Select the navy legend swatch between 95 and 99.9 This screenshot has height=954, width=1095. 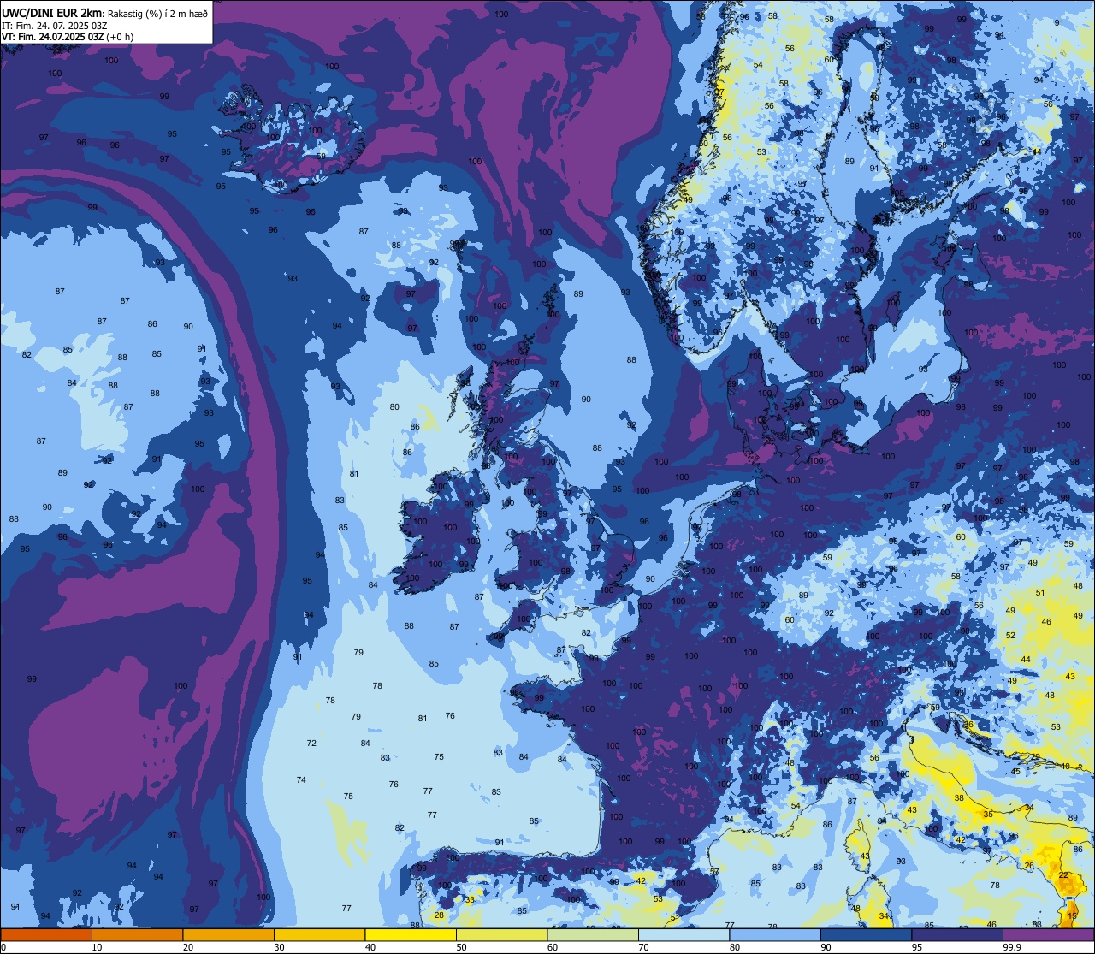pyautogui.click(x=957, y=934)
